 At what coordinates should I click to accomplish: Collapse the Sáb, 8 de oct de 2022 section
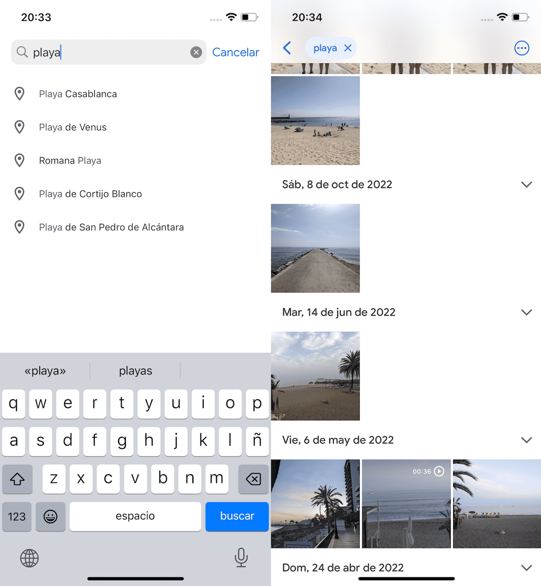pos(526,185)
